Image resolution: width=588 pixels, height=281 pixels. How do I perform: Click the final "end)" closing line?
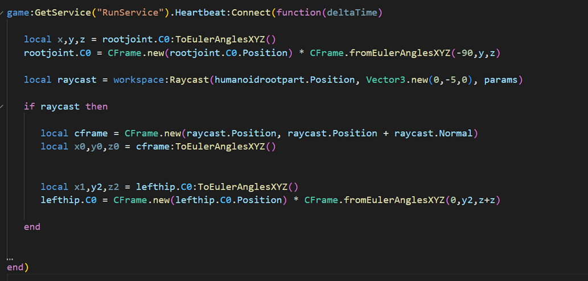[18, 267]
